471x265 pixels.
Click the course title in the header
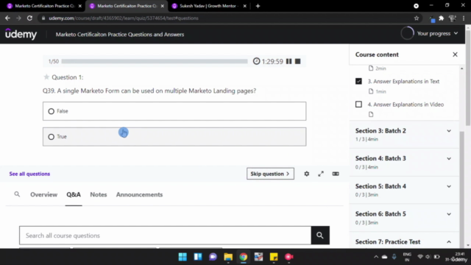tap(120, 35)
